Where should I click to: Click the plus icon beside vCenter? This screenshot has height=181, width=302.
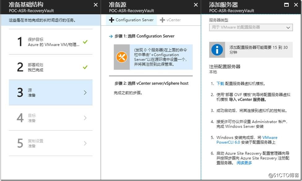(162, 20)
